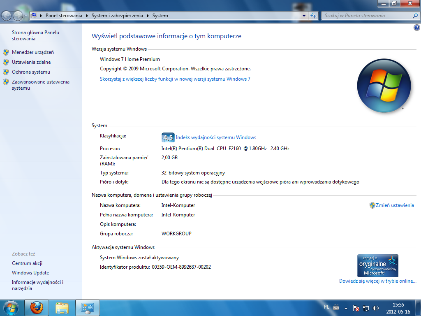Select the System breadcrumb item
This screenshot has width=421, height=316.
click(x=160, y=16)
